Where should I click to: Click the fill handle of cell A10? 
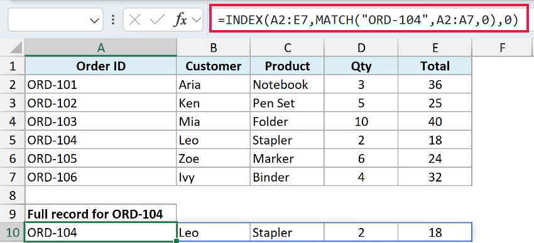click(x=177, y=241)
